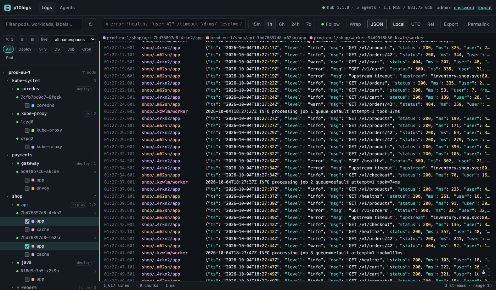Click the house icon beside pod 5d9f8b7c6-abcde
Viewport: 496px width, 290px height.
pos(95,172)
